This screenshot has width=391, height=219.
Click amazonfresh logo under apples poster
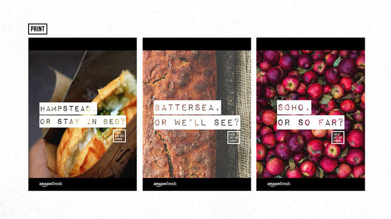point(279,184)
